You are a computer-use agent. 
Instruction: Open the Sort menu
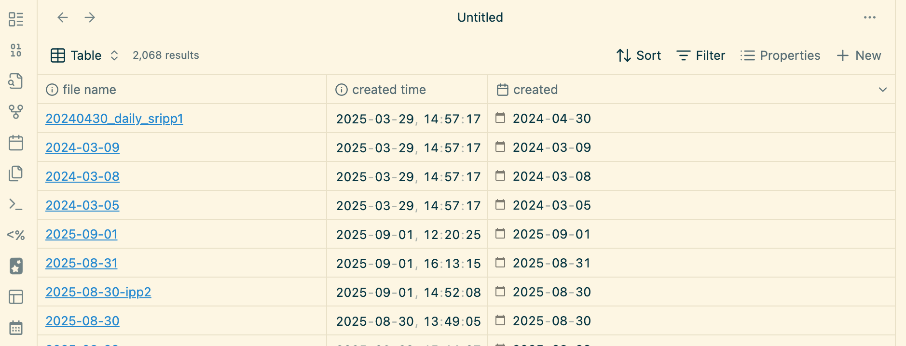[639, 55]
